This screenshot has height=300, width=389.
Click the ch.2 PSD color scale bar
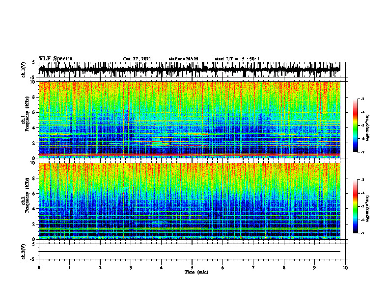(355, 206)
